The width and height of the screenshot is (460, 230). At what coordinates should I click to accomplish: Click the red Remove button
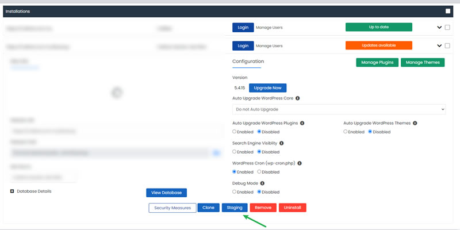pos(263,208)
